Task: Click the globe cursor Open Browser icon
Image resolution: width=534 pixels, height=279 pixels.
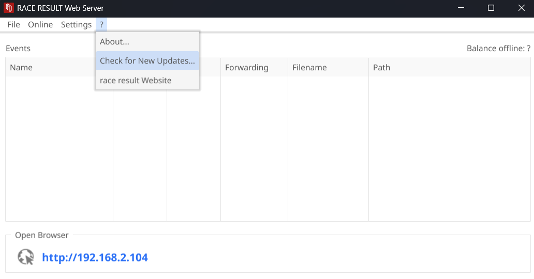Action: click(x=25, y=257)
